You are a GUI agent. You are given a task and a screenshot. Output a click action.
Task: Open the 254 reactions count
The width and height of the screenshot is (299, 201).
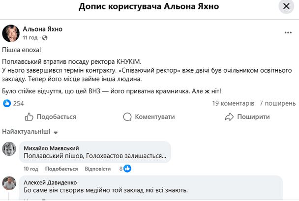(x=19, y=103)
